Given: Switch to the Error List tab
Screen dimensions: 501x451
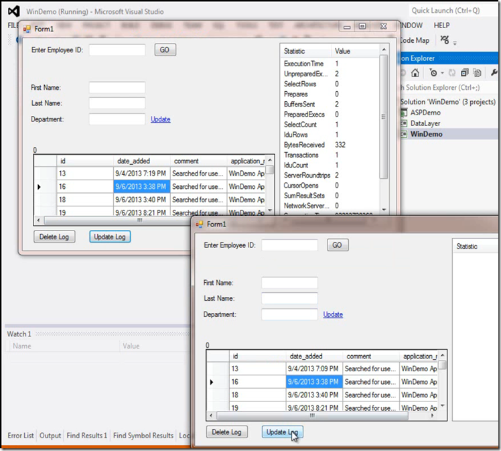Looking at the screenshot, I should pyautogui.click(x=21, y=436).
